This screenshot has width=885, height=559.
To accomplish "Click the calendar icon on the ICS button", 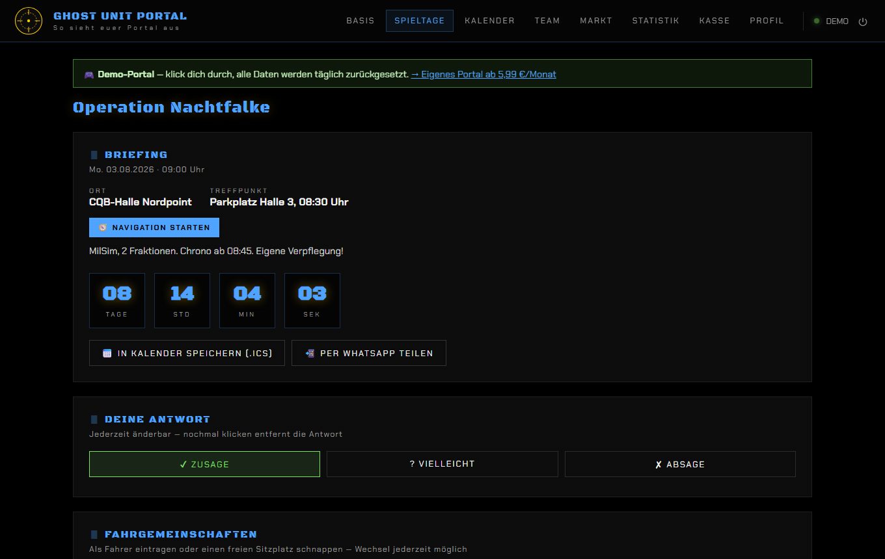I will (107, 354).
